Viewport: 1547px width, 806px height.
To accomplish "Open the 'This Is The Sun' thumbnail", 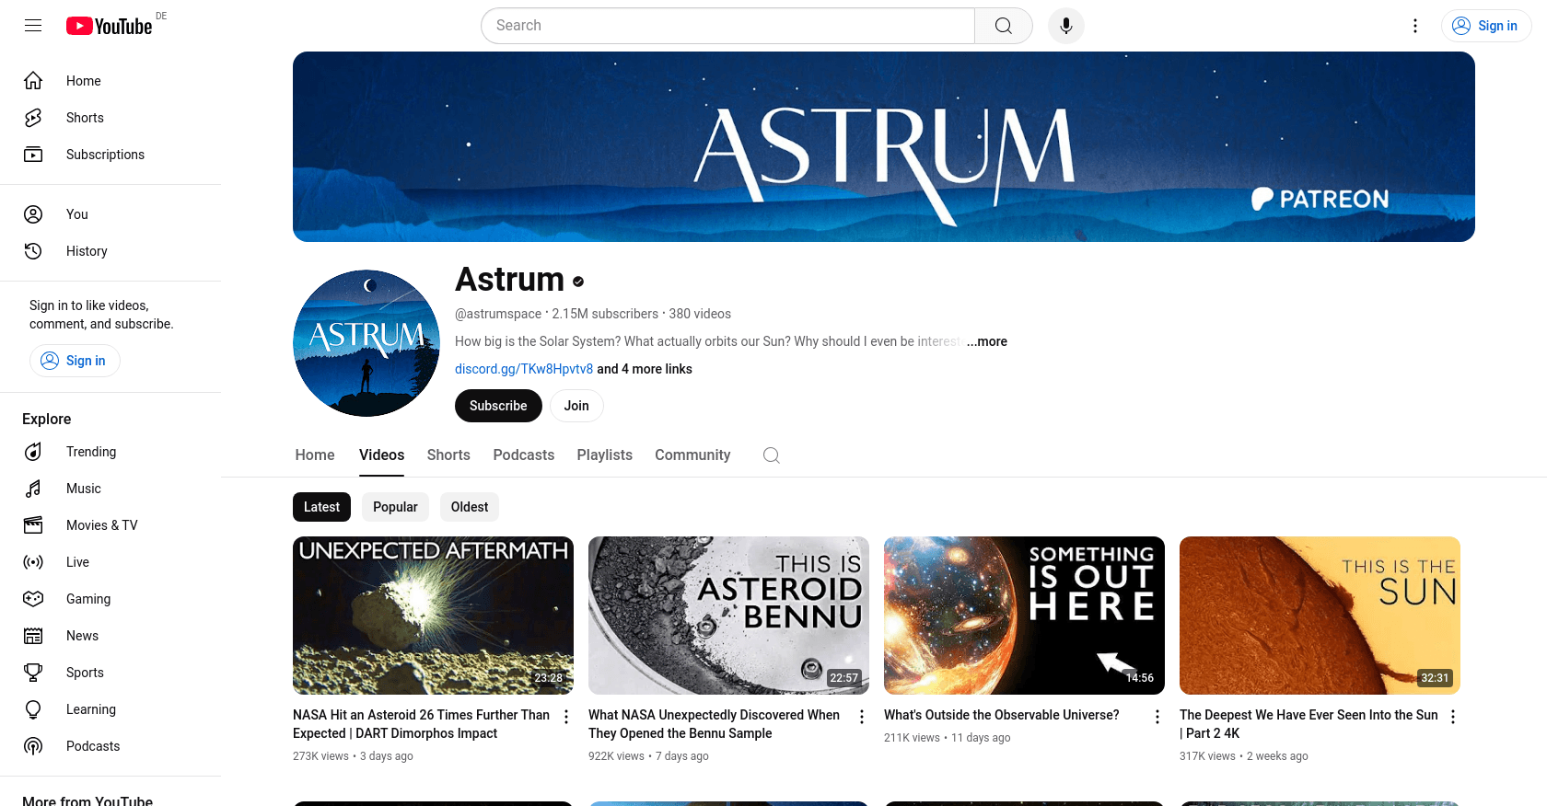I will (x=1320, y=616).
